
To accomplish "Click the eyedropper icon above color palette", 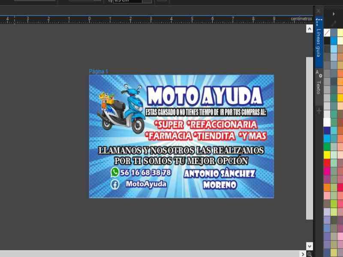I will coord(334,24).
